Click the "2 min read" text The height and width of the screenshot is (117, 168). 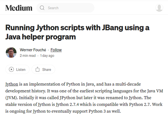point(28,56)
